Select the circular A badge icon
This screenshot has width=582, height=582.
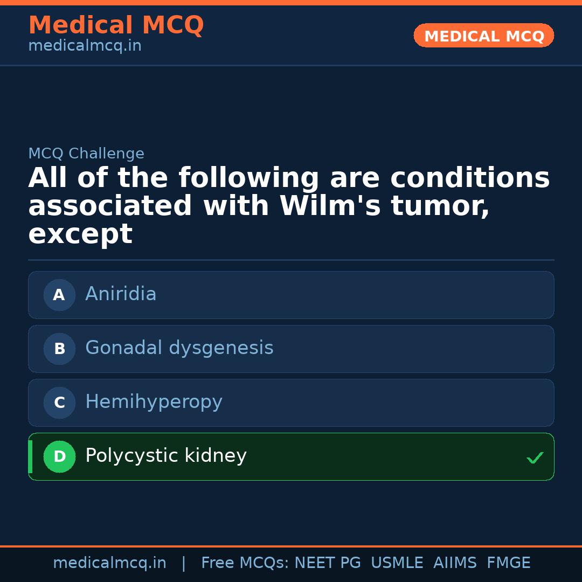coord(59,295)
